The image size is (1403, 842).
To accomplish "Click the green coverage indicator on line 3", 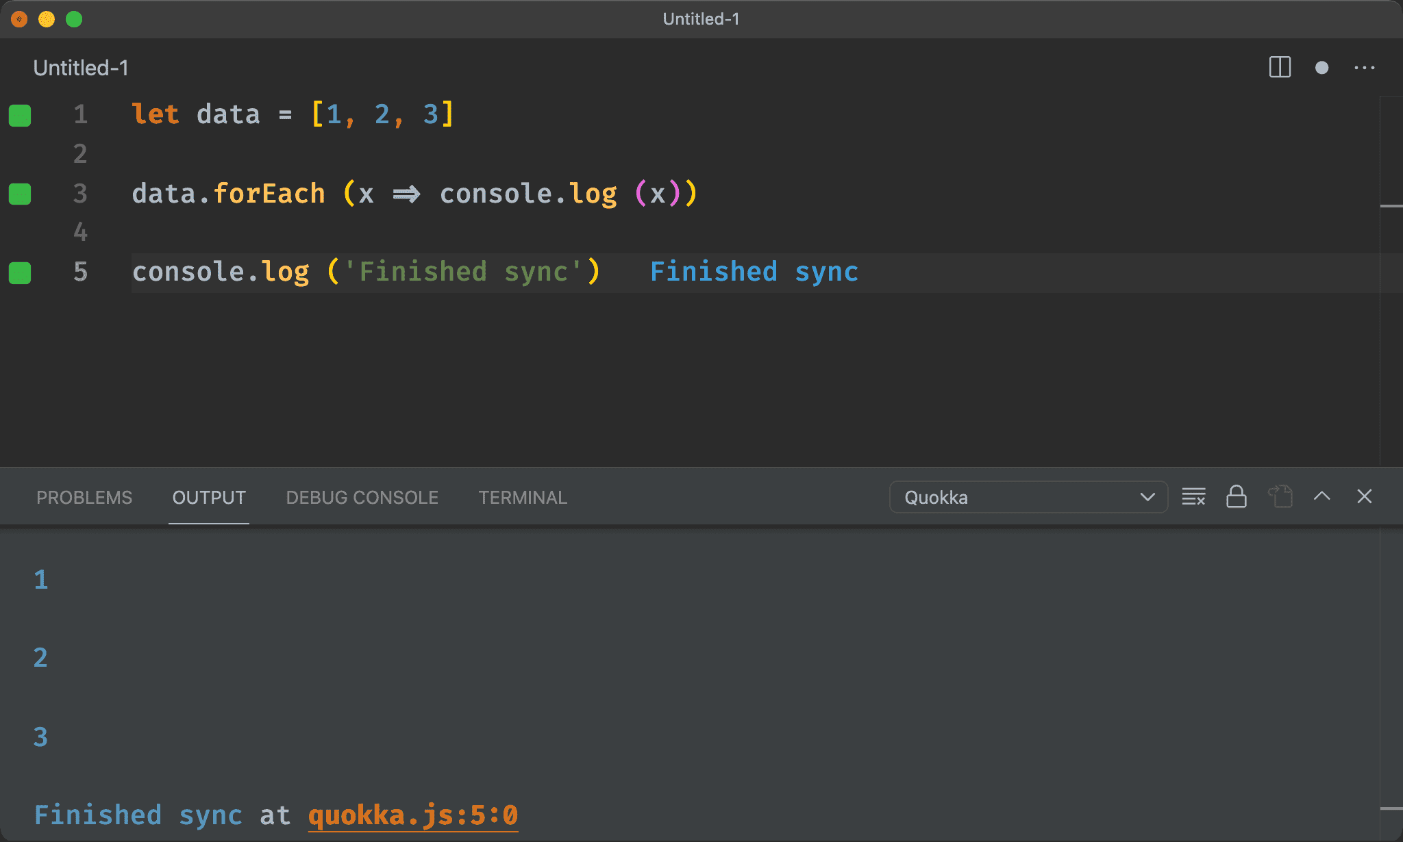I will 20,194.
